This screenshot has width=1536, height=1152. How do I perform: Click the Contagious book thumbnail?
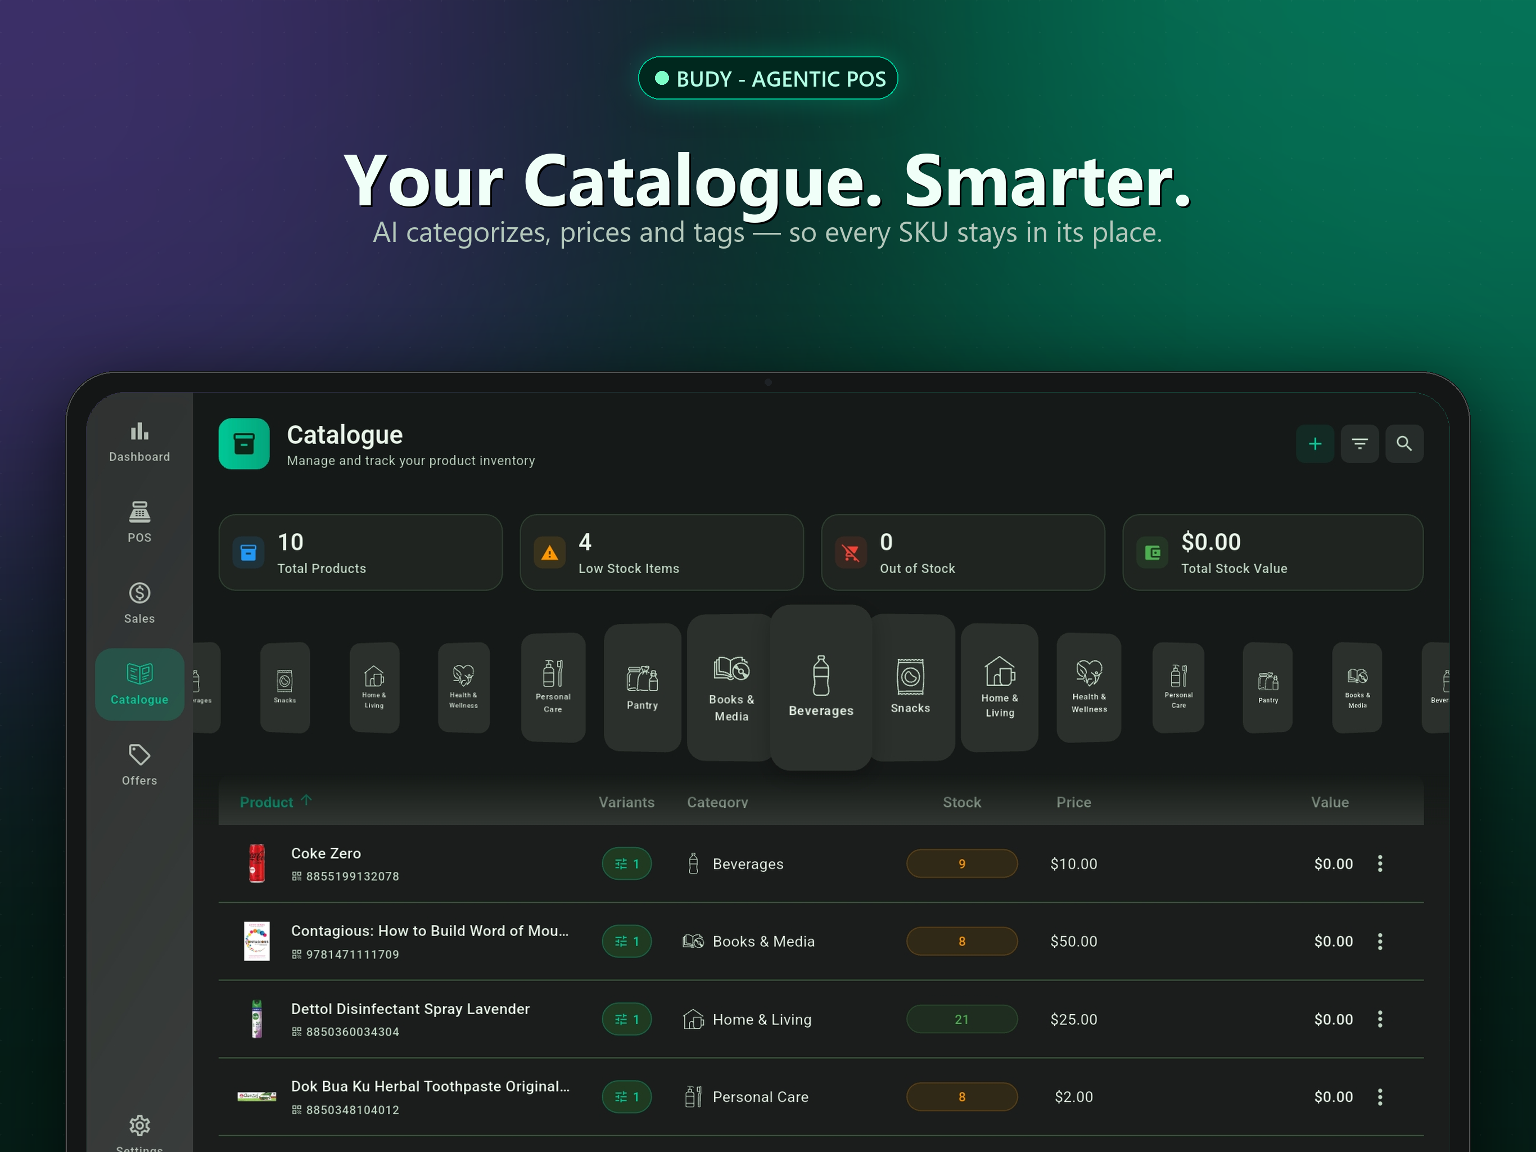[x=256, y=940]
